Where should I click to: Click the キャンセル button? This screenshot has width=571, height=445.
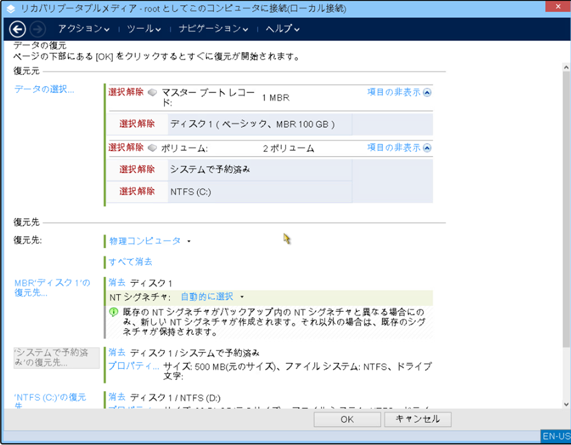(x=417, y=419)
